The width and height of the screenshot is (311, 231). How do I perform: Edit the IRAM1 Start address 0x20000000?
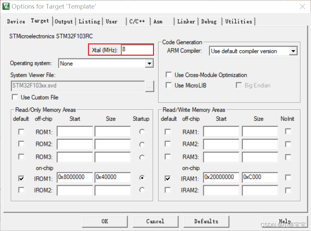(x=221, y=177)
